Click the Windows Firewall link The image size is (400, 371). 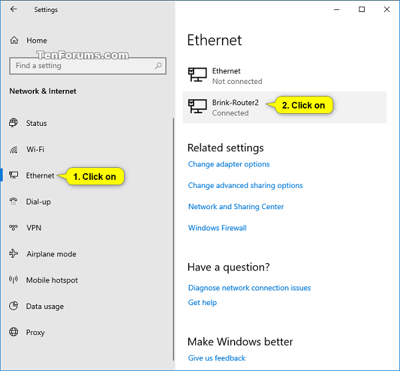pos(217,228)
